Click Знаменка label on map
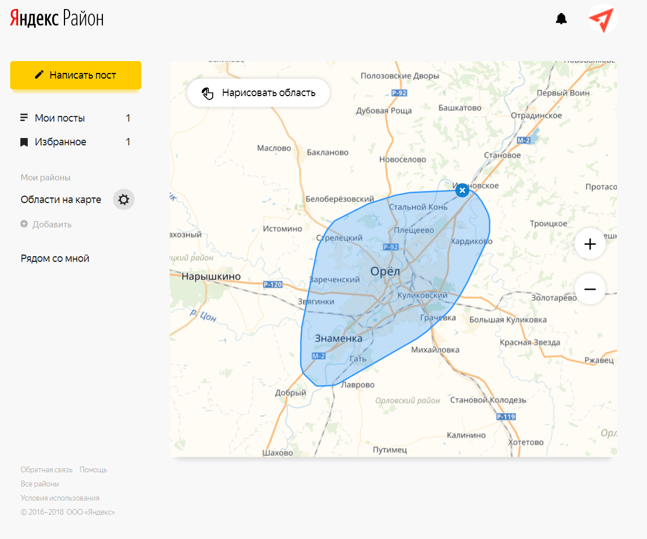The width and height of the screenshot is (647, 539). point(338,338)
